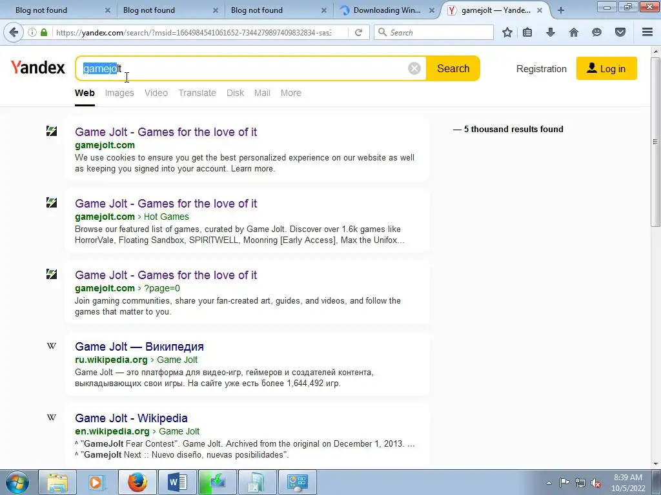This screenshot has width=661, height=495.
Task: Clear the Yandex search query
Action: pos(414,68)
